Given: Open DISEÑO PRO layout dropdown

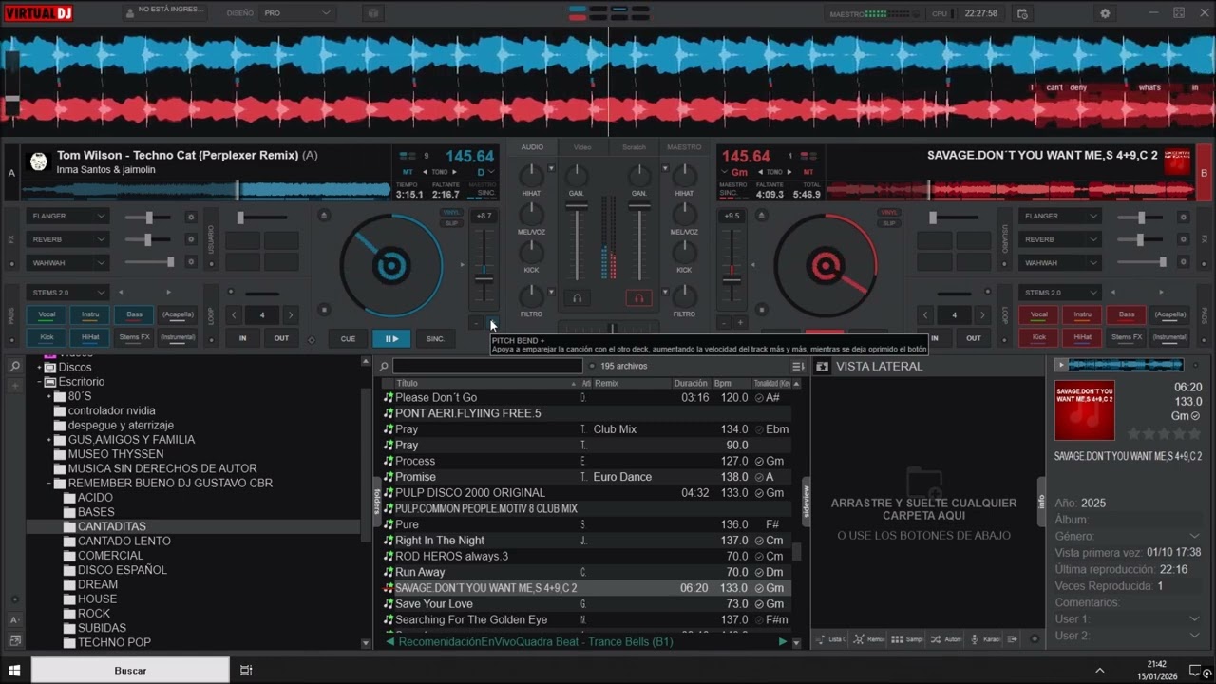Looking at the screenshot, I should pyautogui.click(x=297, y=13).
